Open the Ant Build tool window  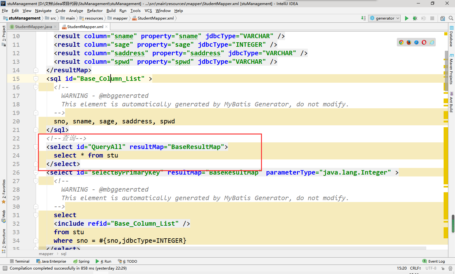tap(451, 102)
